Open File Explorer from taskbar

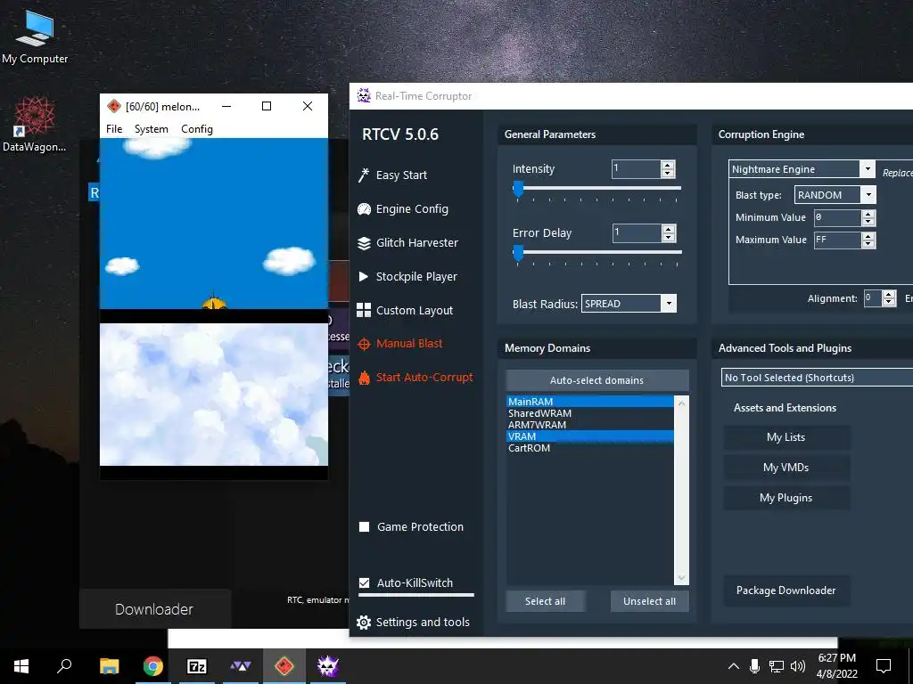click(x=109, y=666)
